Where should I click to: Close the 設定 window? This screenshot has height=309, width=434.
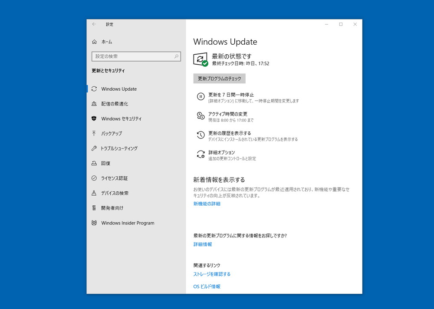click(355, 24)
